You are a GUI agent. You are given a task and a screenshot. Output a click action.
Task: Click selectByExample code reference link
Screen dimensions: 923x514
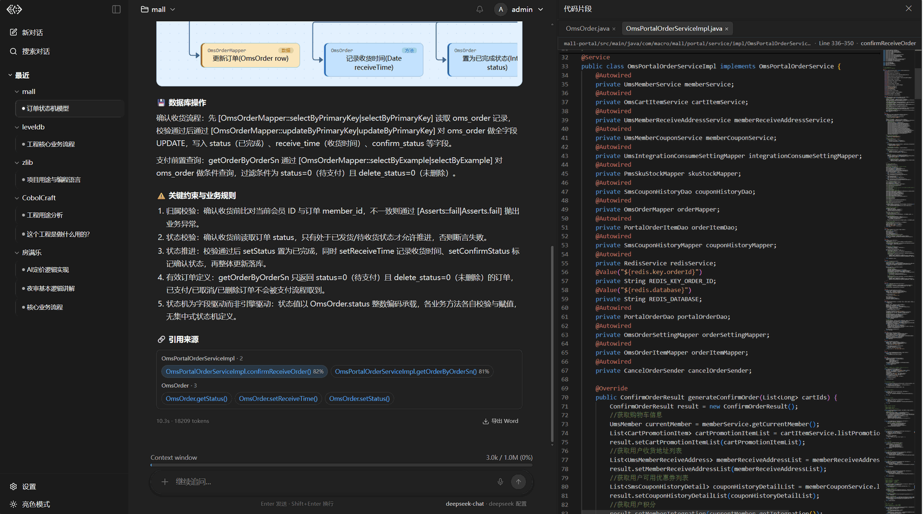(395, 160)
